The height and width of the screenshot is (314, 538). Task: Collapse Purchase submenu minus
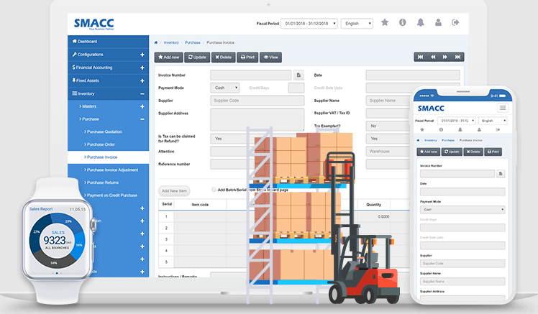coord(142,119)
